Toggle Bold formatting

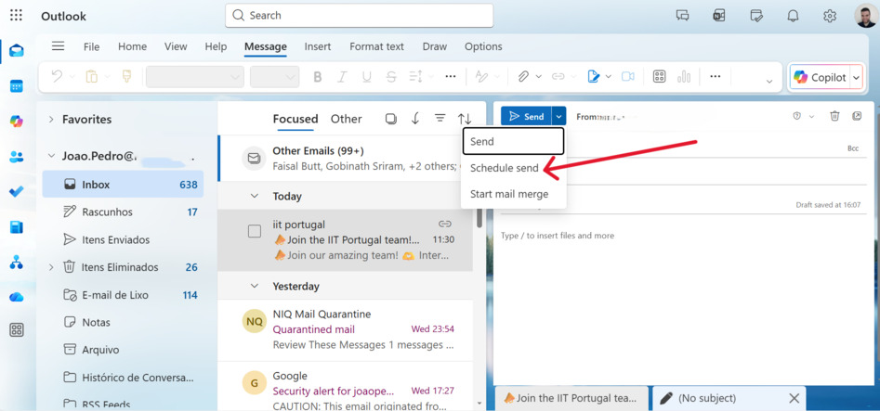(318, 77)
